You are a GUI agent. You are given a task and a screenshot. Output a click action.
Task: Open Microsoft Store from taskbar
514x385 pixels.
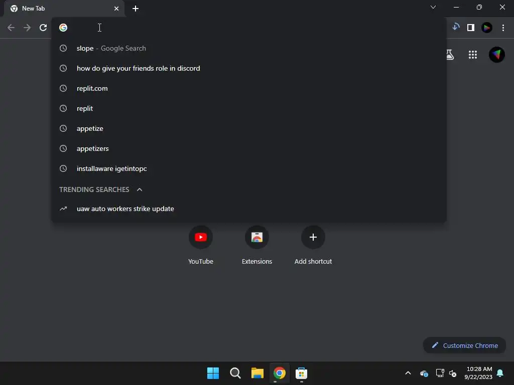pos(301,373)
